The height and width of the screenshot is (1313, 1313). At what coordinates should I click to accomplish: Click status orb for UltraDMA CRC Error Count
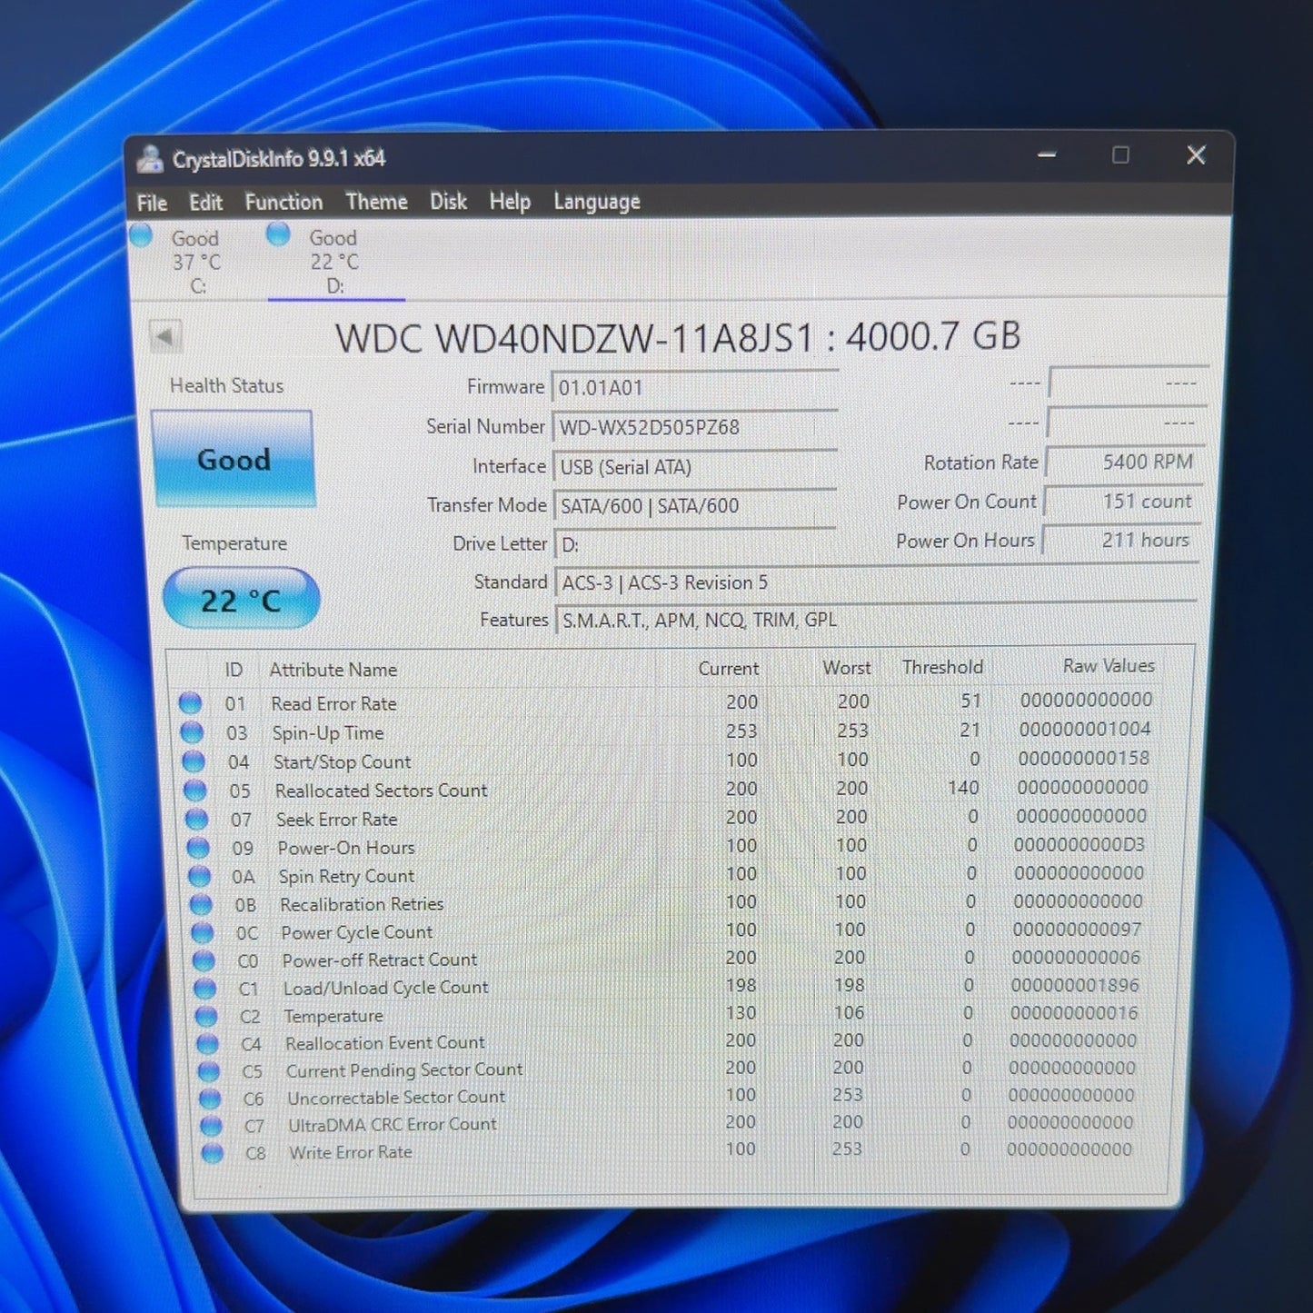pyautogui.click(x=212, y=1126)
